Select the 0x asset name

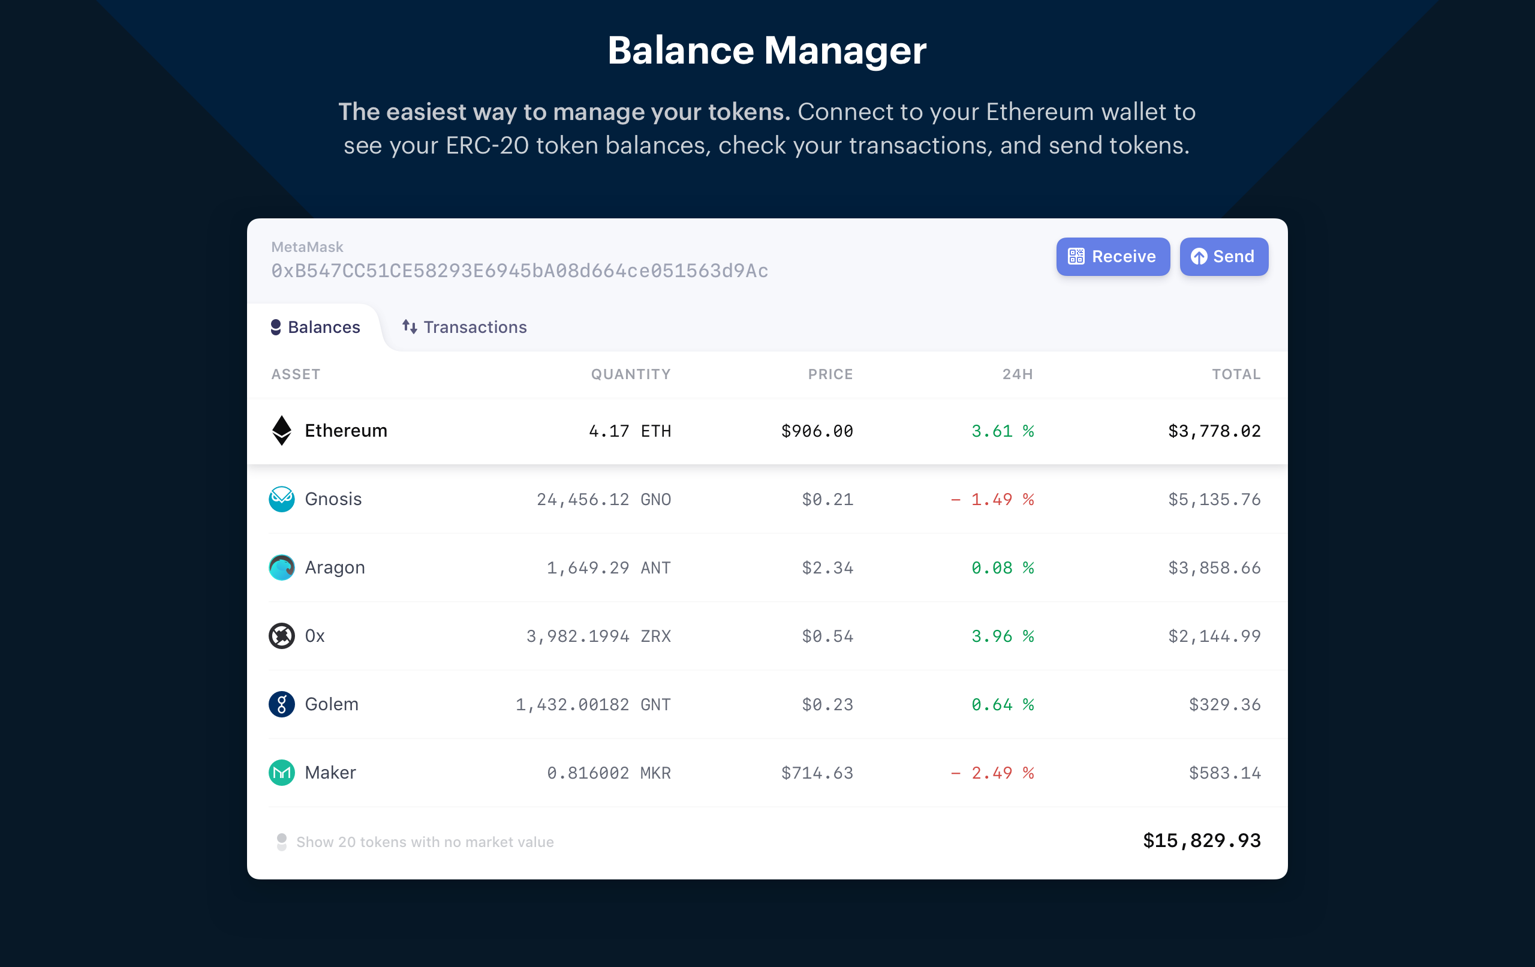(x=315, y=636)
